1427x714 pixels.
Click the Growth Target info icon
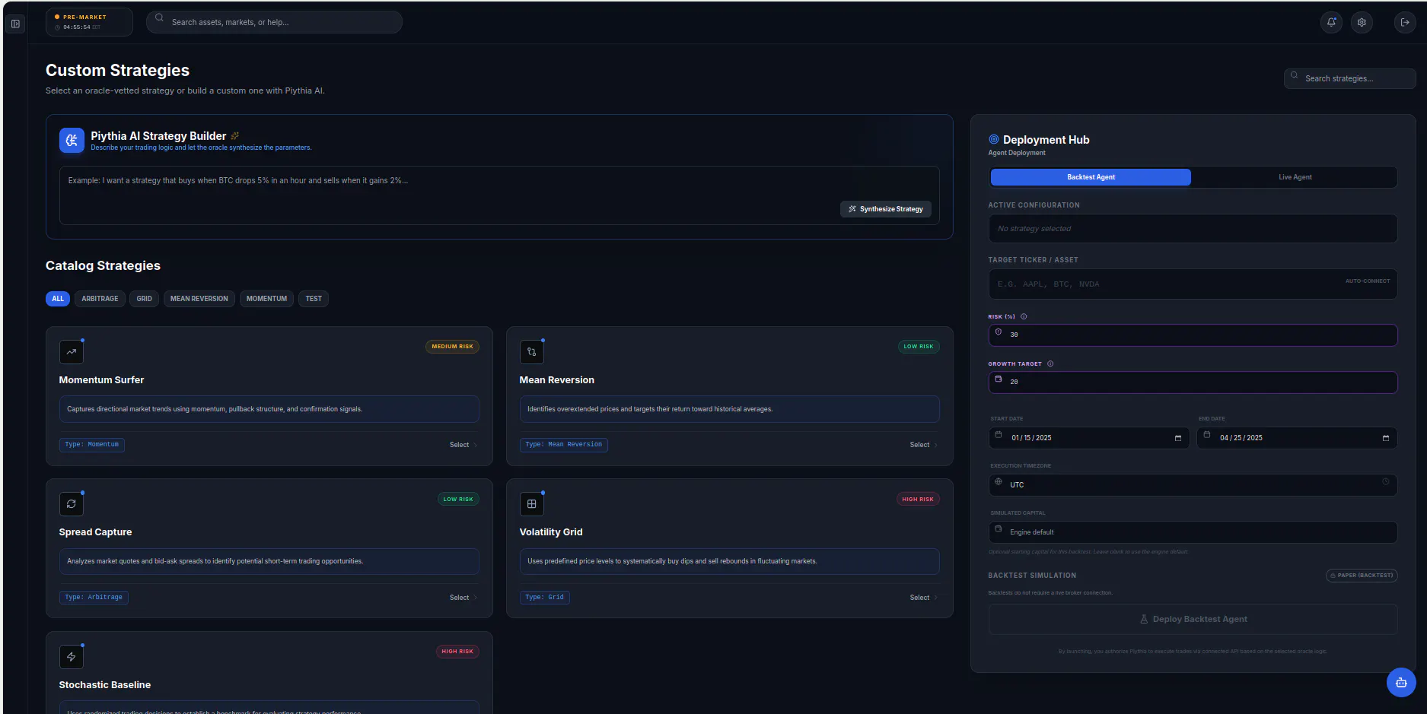[x=1050, y=363]
